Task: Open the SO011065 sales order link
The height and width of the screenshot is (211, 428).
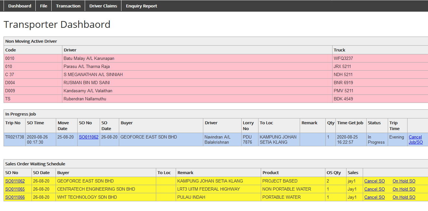Action: pos(15,189)
